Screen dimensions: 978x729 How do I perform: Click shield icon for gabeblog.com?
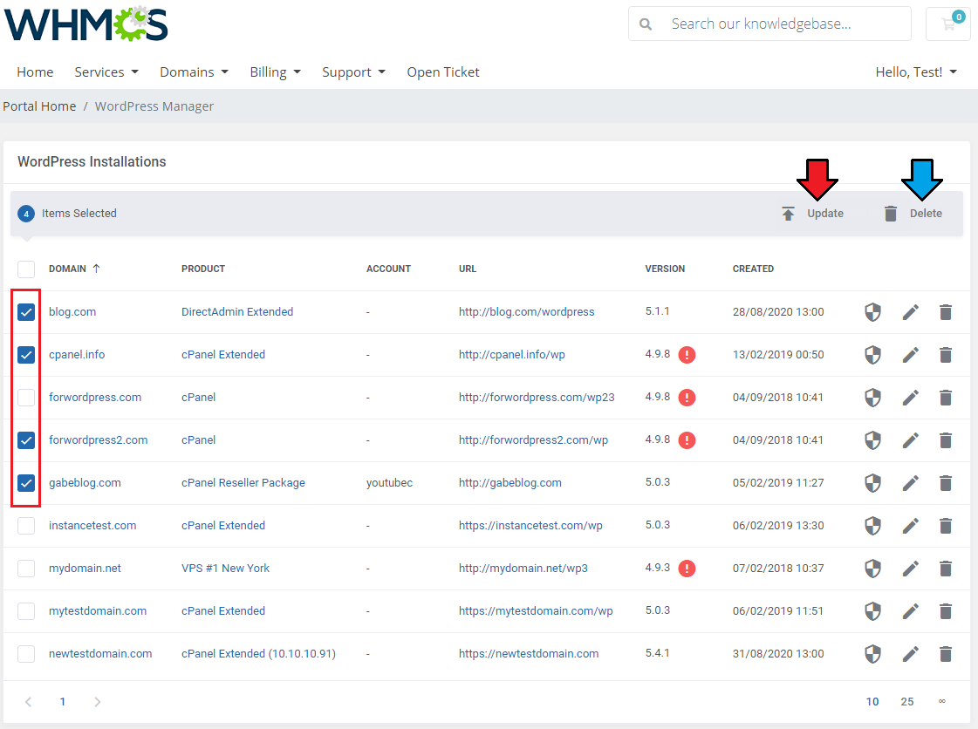click(872, 483)
